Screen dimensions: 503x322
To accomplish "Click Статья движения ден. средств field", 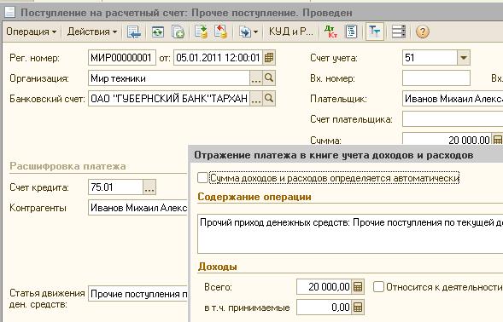I will point(138,294).
